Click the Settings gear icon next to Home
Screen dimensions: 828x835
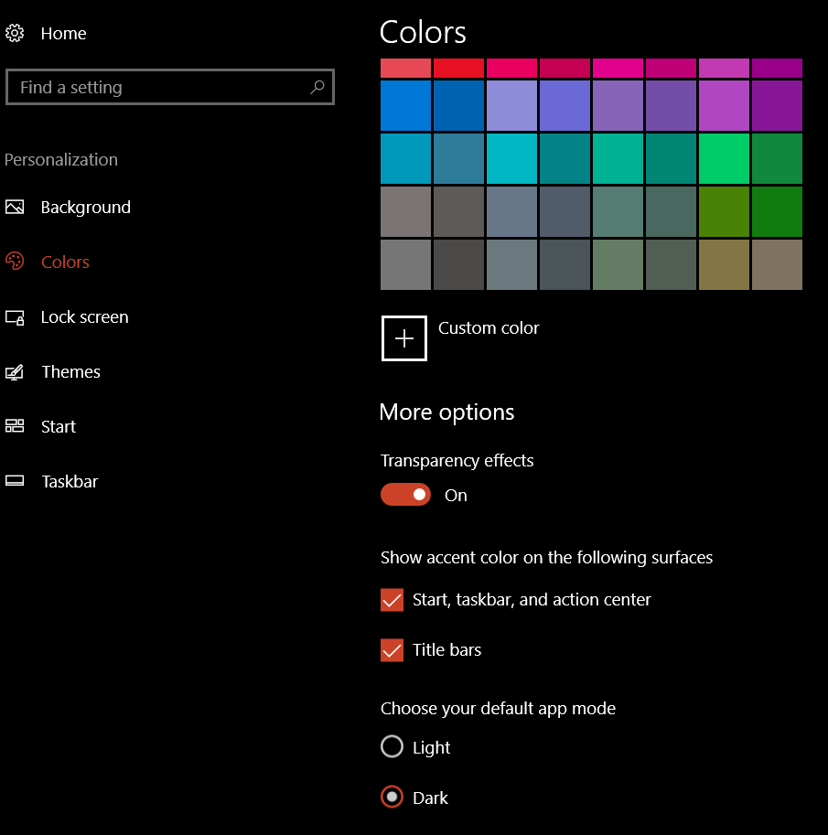pyautogui.click(x=15, y=33)
